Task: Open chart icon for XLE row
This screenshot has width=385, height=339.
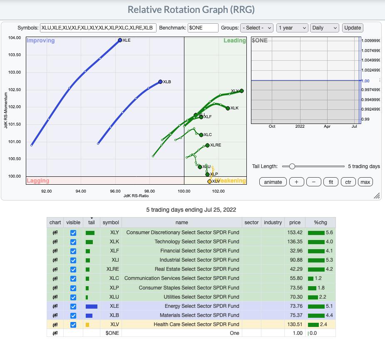Action: [55, 306]
